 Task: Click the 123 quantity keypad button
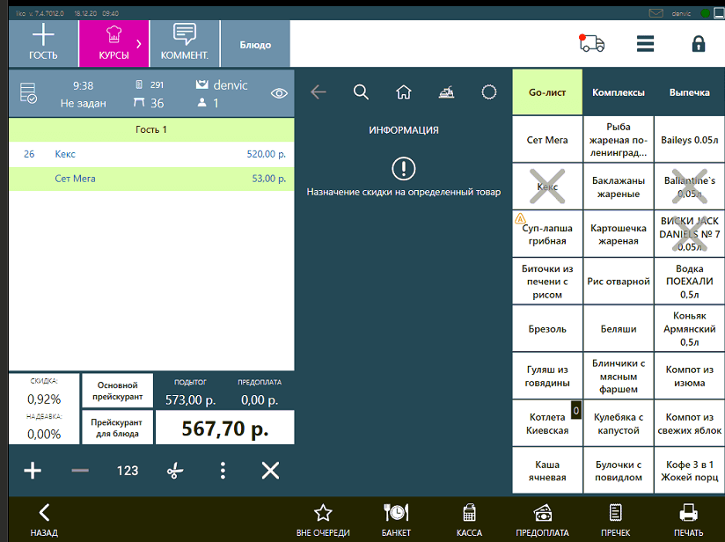pyautogui.click(x=128, y=471)
